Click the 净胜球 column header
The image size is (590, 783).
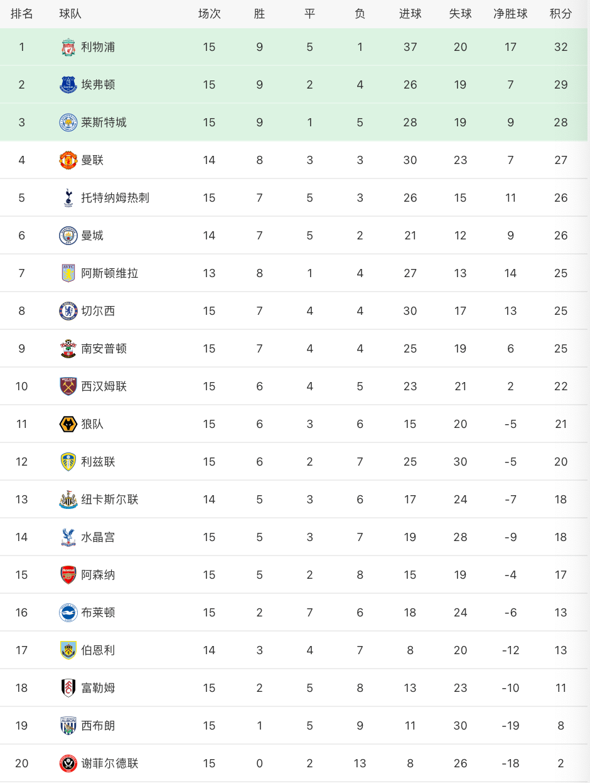510,14
